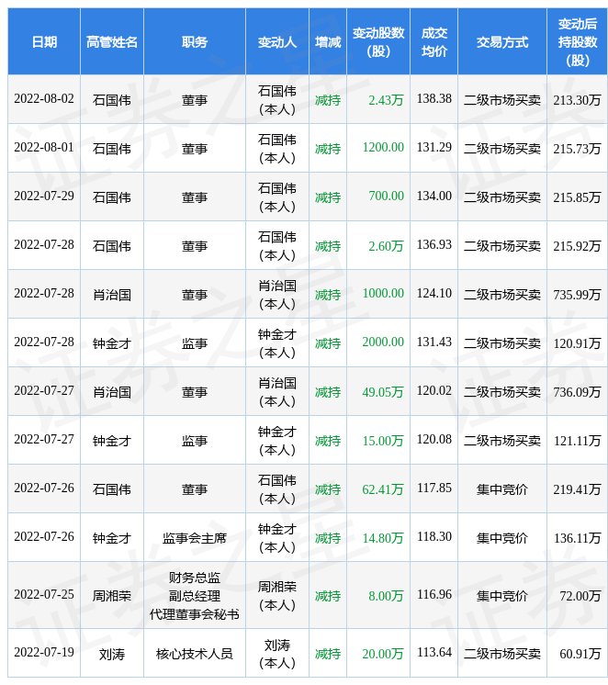Select the share change value 49.05万
Viewport: 608px width, 685px height.
click(x=383, y=392)
